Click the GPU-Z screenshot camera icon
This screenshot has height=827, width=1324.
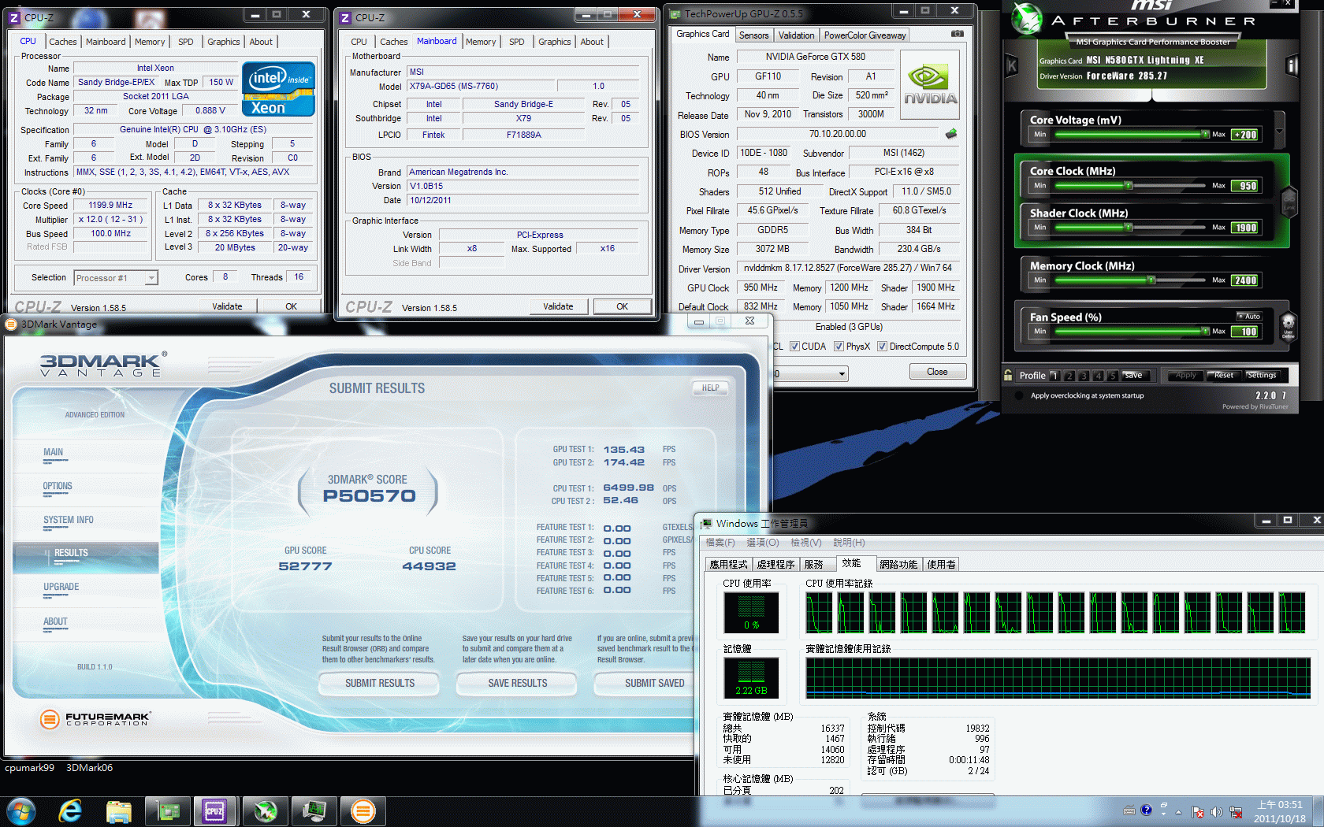[x=957, y=34]
